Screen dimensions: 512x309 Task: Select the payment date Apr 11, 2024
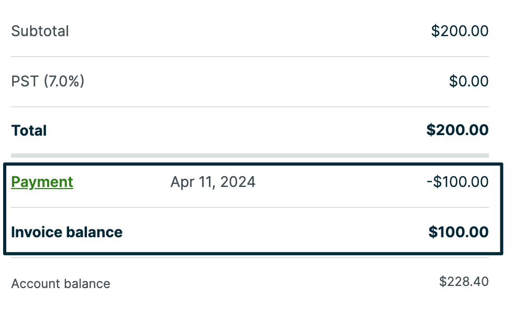click(213, 182)
